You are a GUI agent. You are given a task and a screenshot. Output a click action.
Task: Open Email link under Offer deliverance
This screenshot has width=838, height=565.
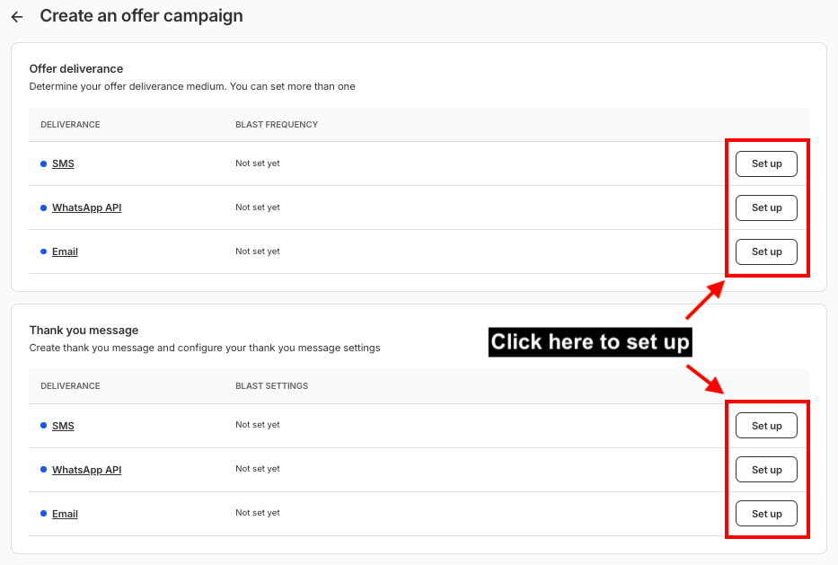point(65,252)
